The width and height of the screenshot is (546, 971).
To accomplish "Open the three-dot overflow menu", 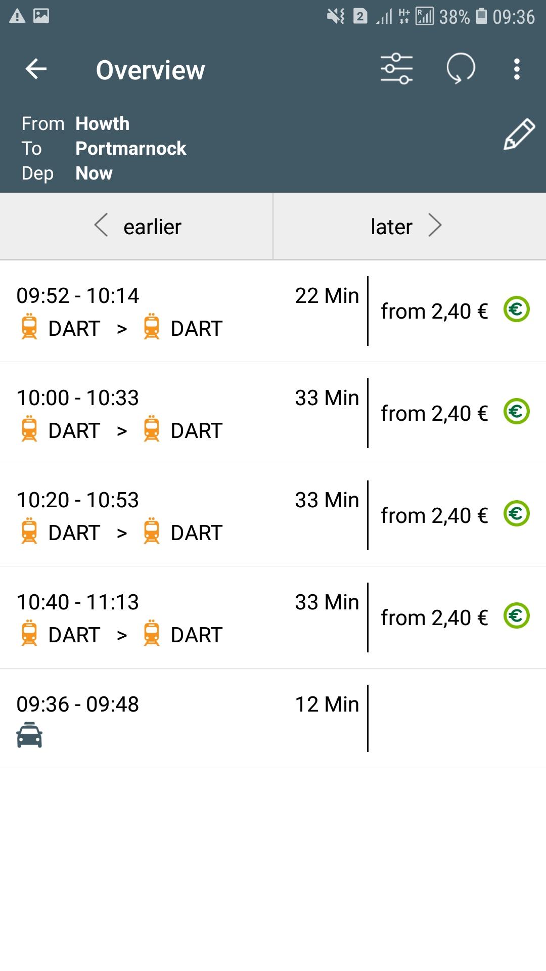I will point(516,69).
